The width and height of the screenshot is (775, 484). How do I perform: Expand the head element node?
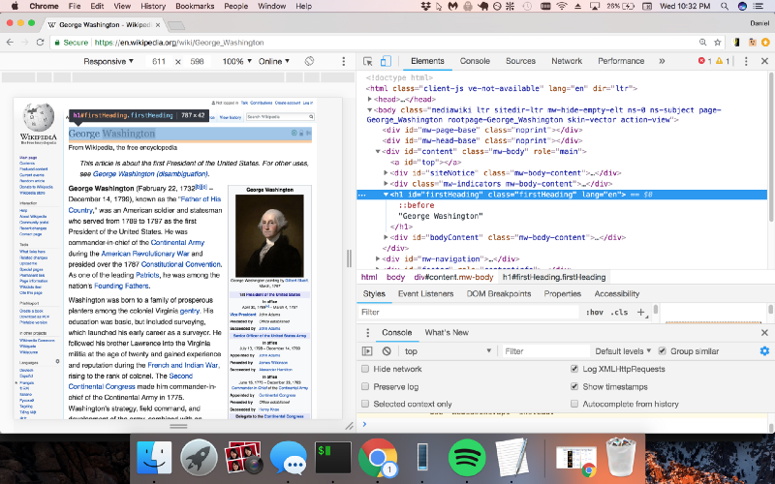370,100
